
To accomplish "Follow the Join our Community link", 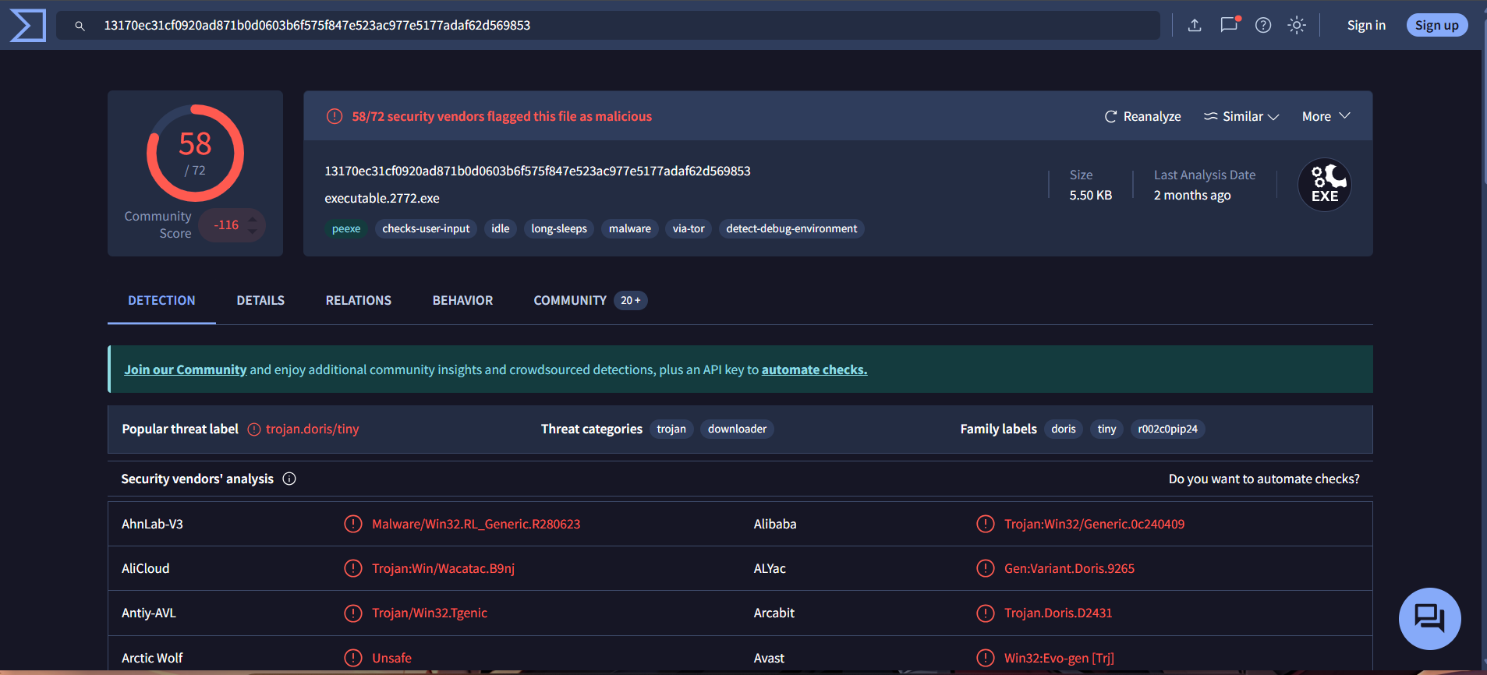I will (186, 369).
